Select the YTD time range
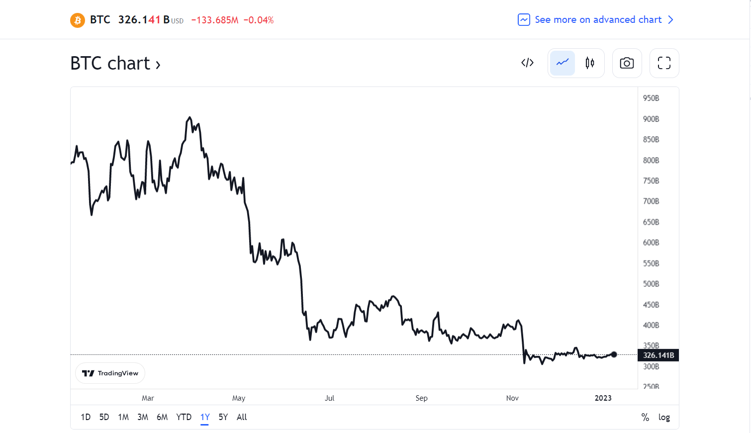This screenshot has height=433, width=751. 184,417
